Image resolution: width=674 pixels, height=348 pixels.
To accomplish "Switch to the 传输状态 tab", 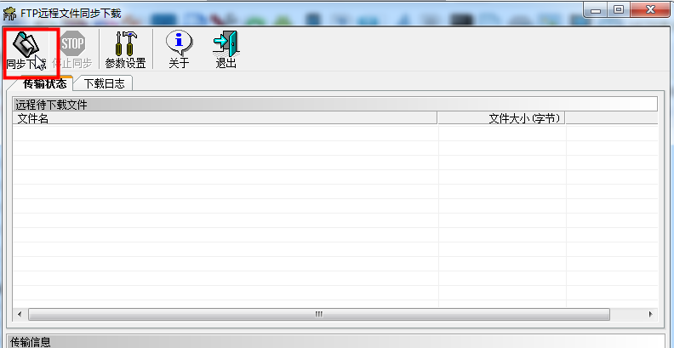I will point(39,83).
